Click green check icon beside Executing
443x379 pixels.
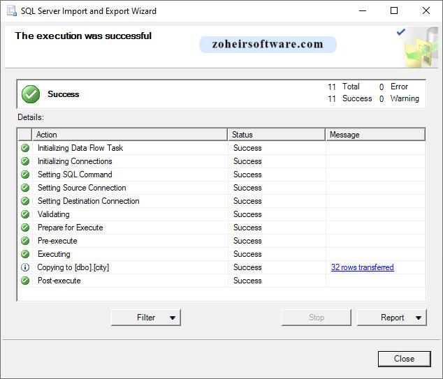[25, 254]
